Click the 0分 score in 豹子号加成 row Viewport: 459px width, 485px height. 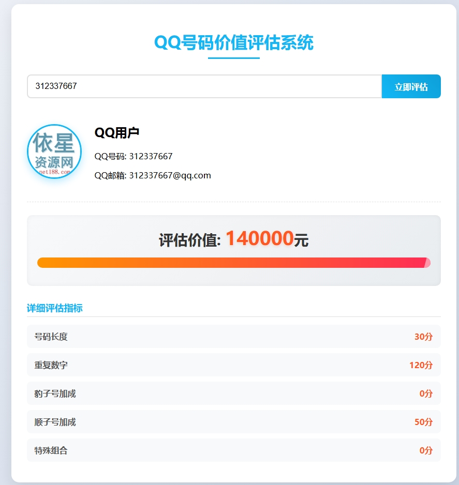[426, 393]
